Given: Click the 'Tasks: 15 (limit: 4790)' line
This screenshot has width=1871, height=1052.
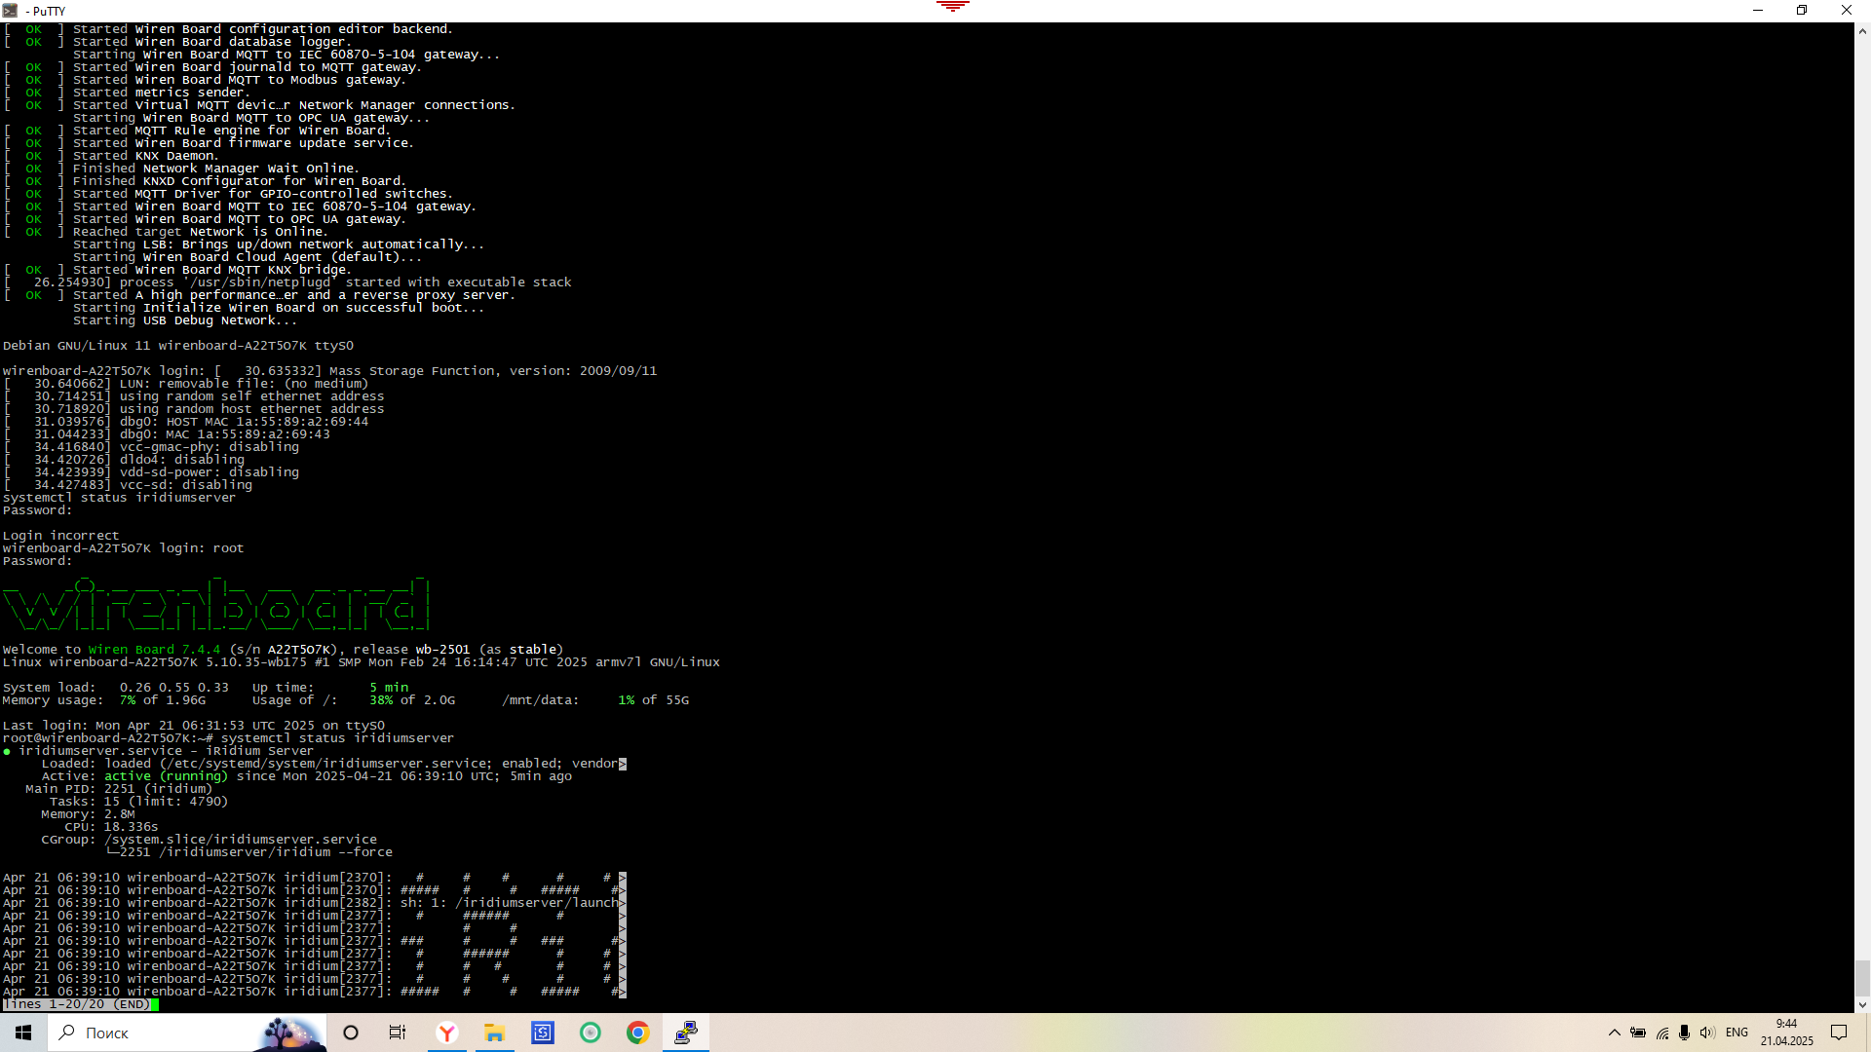Looking at the screenshot, I should click(138, 802).
